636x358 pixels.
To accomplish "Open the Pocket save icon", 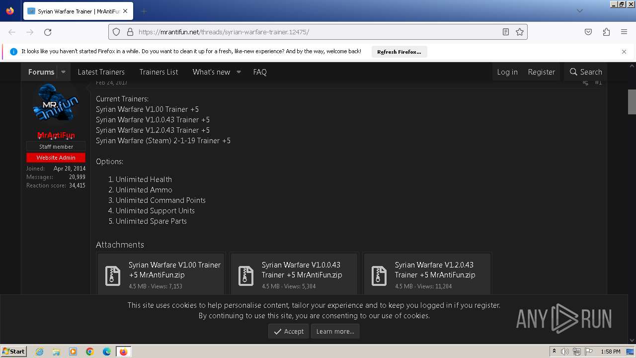I will 588,32.
